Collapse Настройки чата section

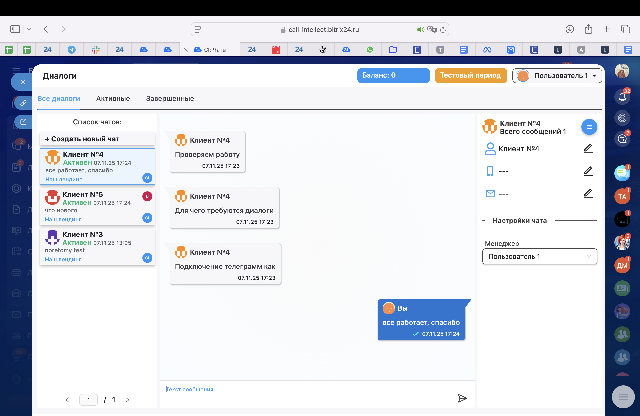(x=484, y=221)
